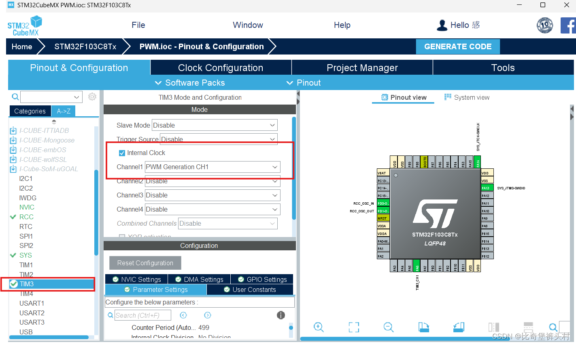This screenshot has width=576, height=344.
Task: Open the DMA Settings tab
Action: click(x=199, y=279)
